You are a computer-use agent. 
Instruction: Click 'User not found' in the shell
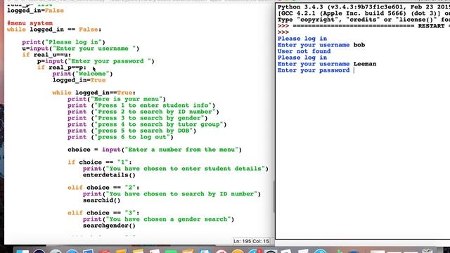pyautogui.click(x=304, y=51)
